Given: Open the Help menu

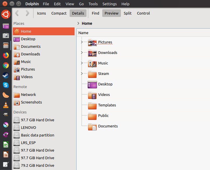Looking at the screenshot, I should (125, 4).
